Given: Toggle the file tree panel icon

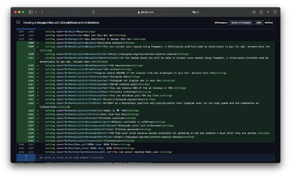Looking at the screenshot, I should (18, 23).
